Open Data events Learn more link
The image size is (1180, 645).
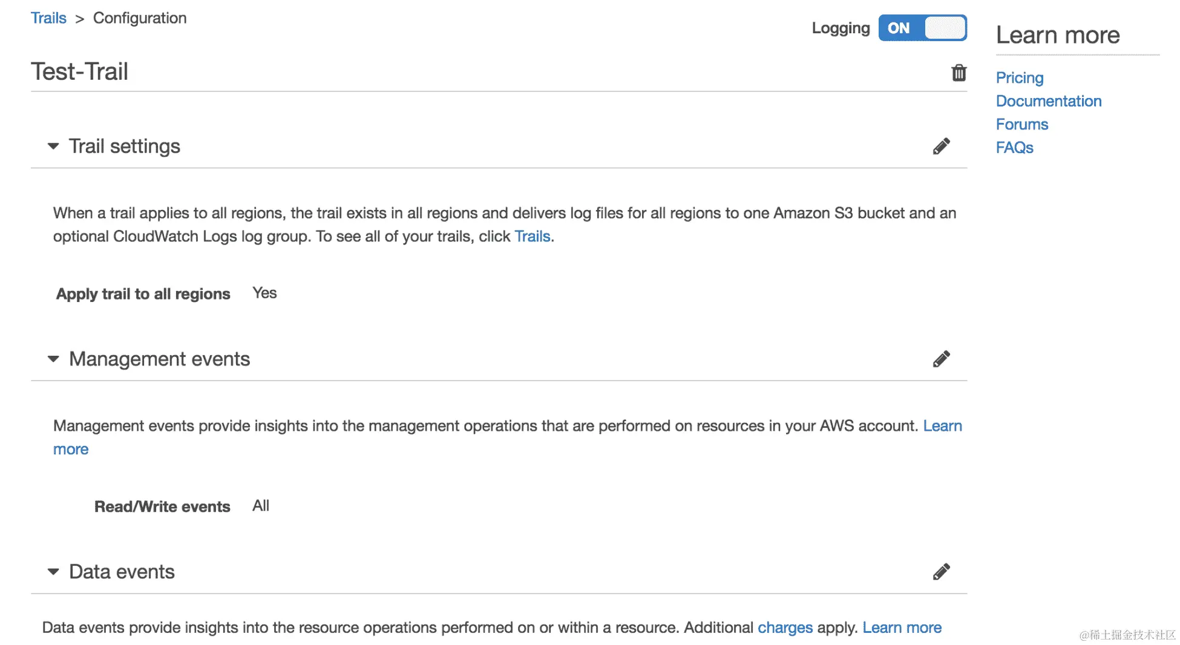pyautogui.click(x=902, y=627)
